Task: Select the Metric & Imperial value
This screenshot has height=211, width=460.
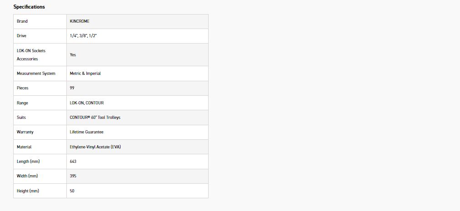Action: click(85, 74)
